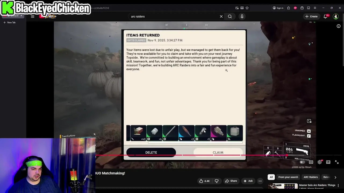Open the browser extensions puzzle icon
344x193 pixels.
click(x=288, y=8)
